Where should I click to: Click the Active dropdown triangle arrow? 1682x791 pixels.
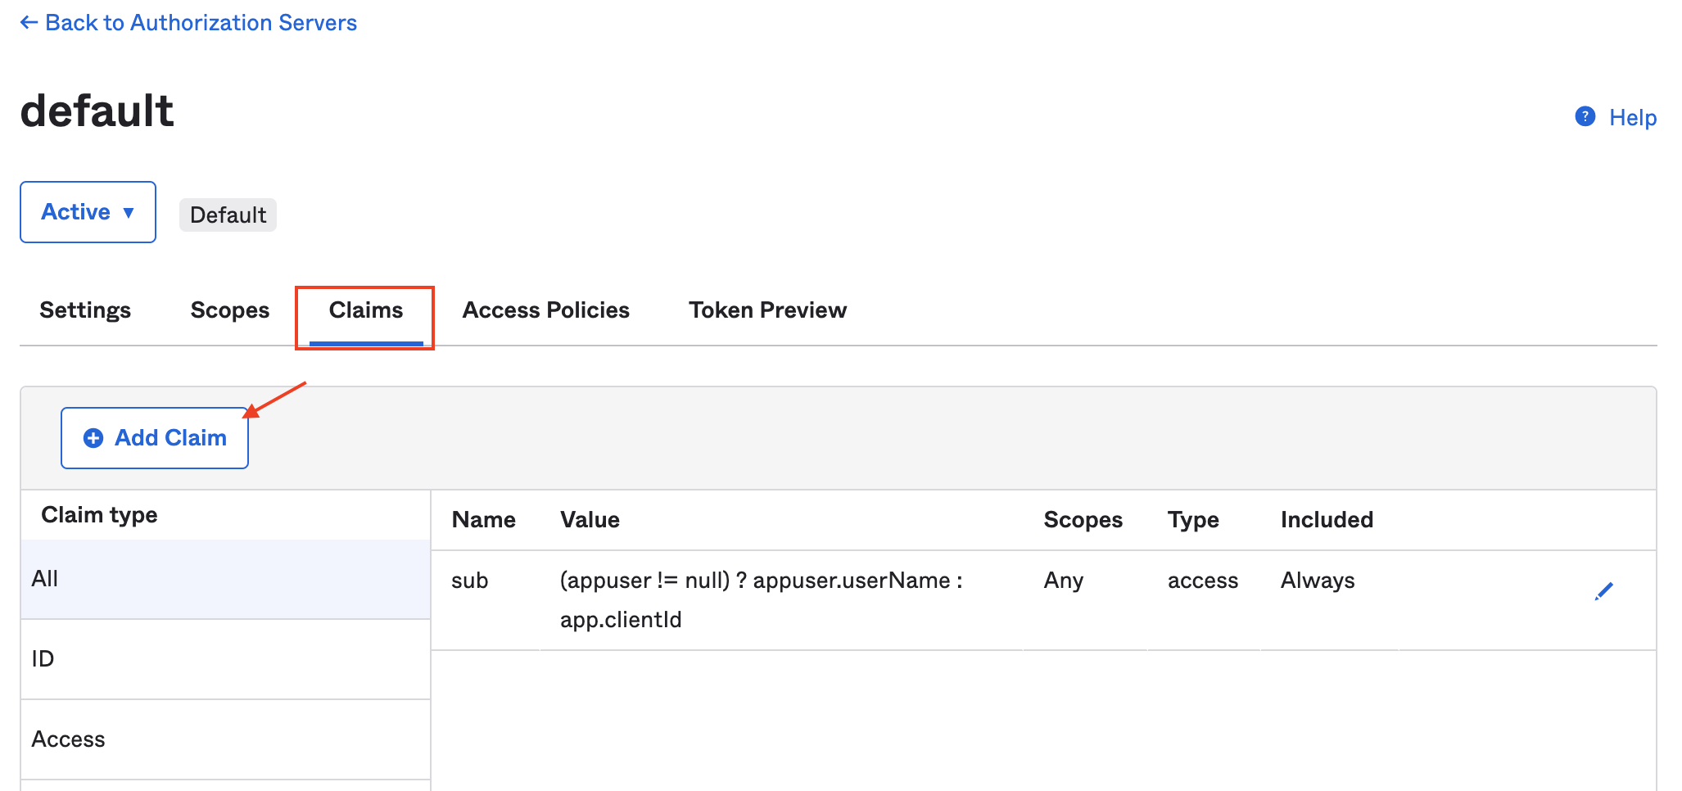[x=129, y=213]
